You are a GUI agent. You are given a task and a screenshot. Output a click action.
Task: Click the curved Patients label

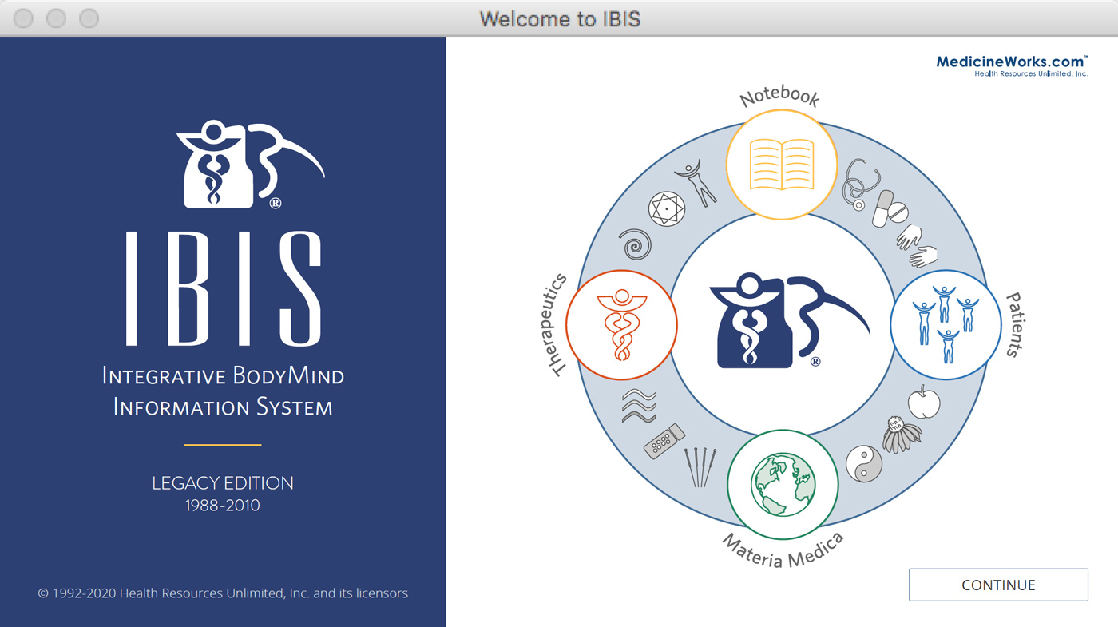pos(1013,324)
